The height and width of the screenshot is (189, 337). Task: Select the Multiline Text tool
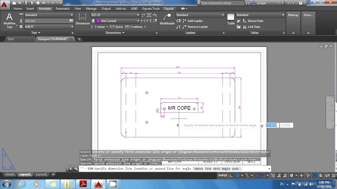pyautogui.click(x=9, y=20)
